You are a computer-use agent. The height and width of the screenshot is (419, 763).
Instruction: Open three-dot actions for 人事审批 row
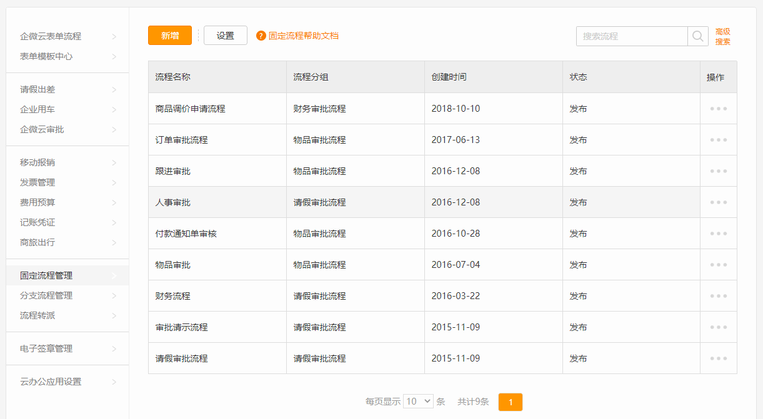(718, 202)
